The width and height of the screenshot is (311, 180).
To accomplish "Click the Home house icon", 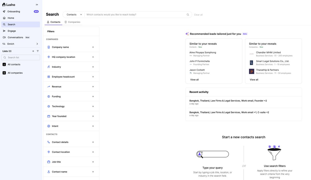I will [4, 18].
